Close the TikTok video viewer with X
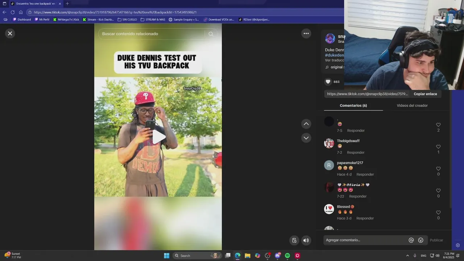Image resolution: width=464 pixels, height=261 pixels. pos(10,33)
